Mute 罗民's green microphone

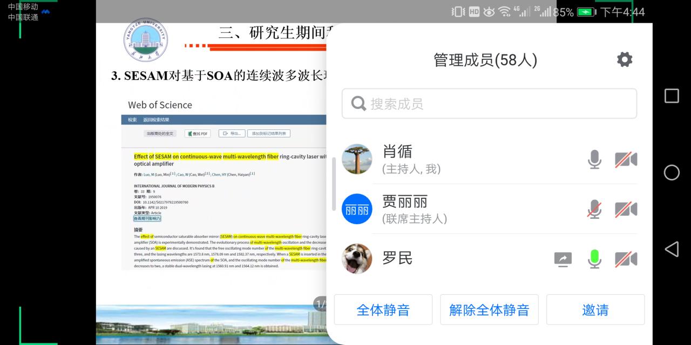tap(594, 259)
